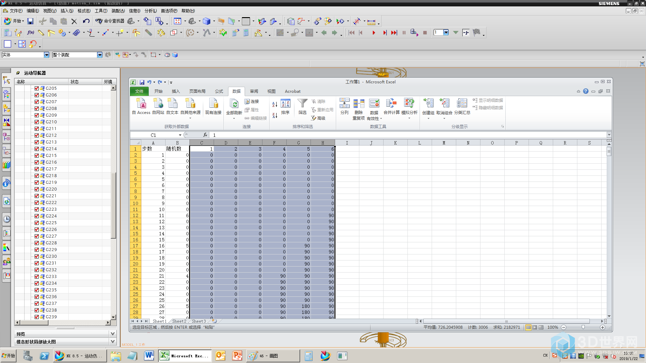Click Excel 连接 connections button

click(252, 102)
